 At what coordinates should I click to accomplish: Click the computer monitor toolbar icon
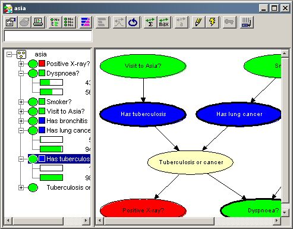tap(38, 22)
